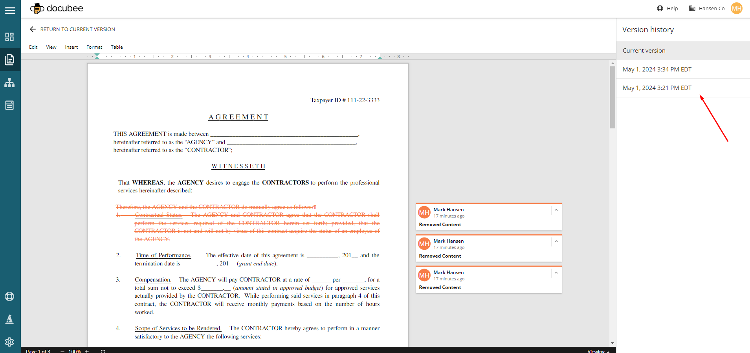This screenshot has width=750, height=353.
Task: Open the Viewing mode dropdown
Action: coord(598,351)
